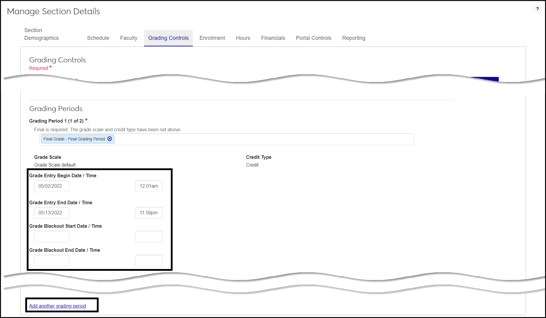Open the Section Demographics tab
Screen dimensions: 546x318
coord(41,34)
